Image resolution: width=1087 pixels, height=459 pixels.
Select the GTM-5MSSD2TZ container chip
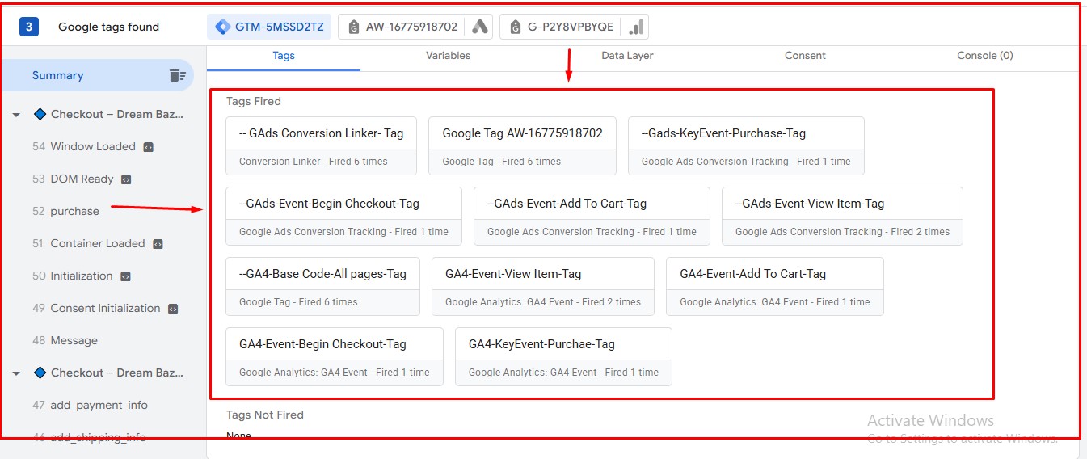pos(269,27)
